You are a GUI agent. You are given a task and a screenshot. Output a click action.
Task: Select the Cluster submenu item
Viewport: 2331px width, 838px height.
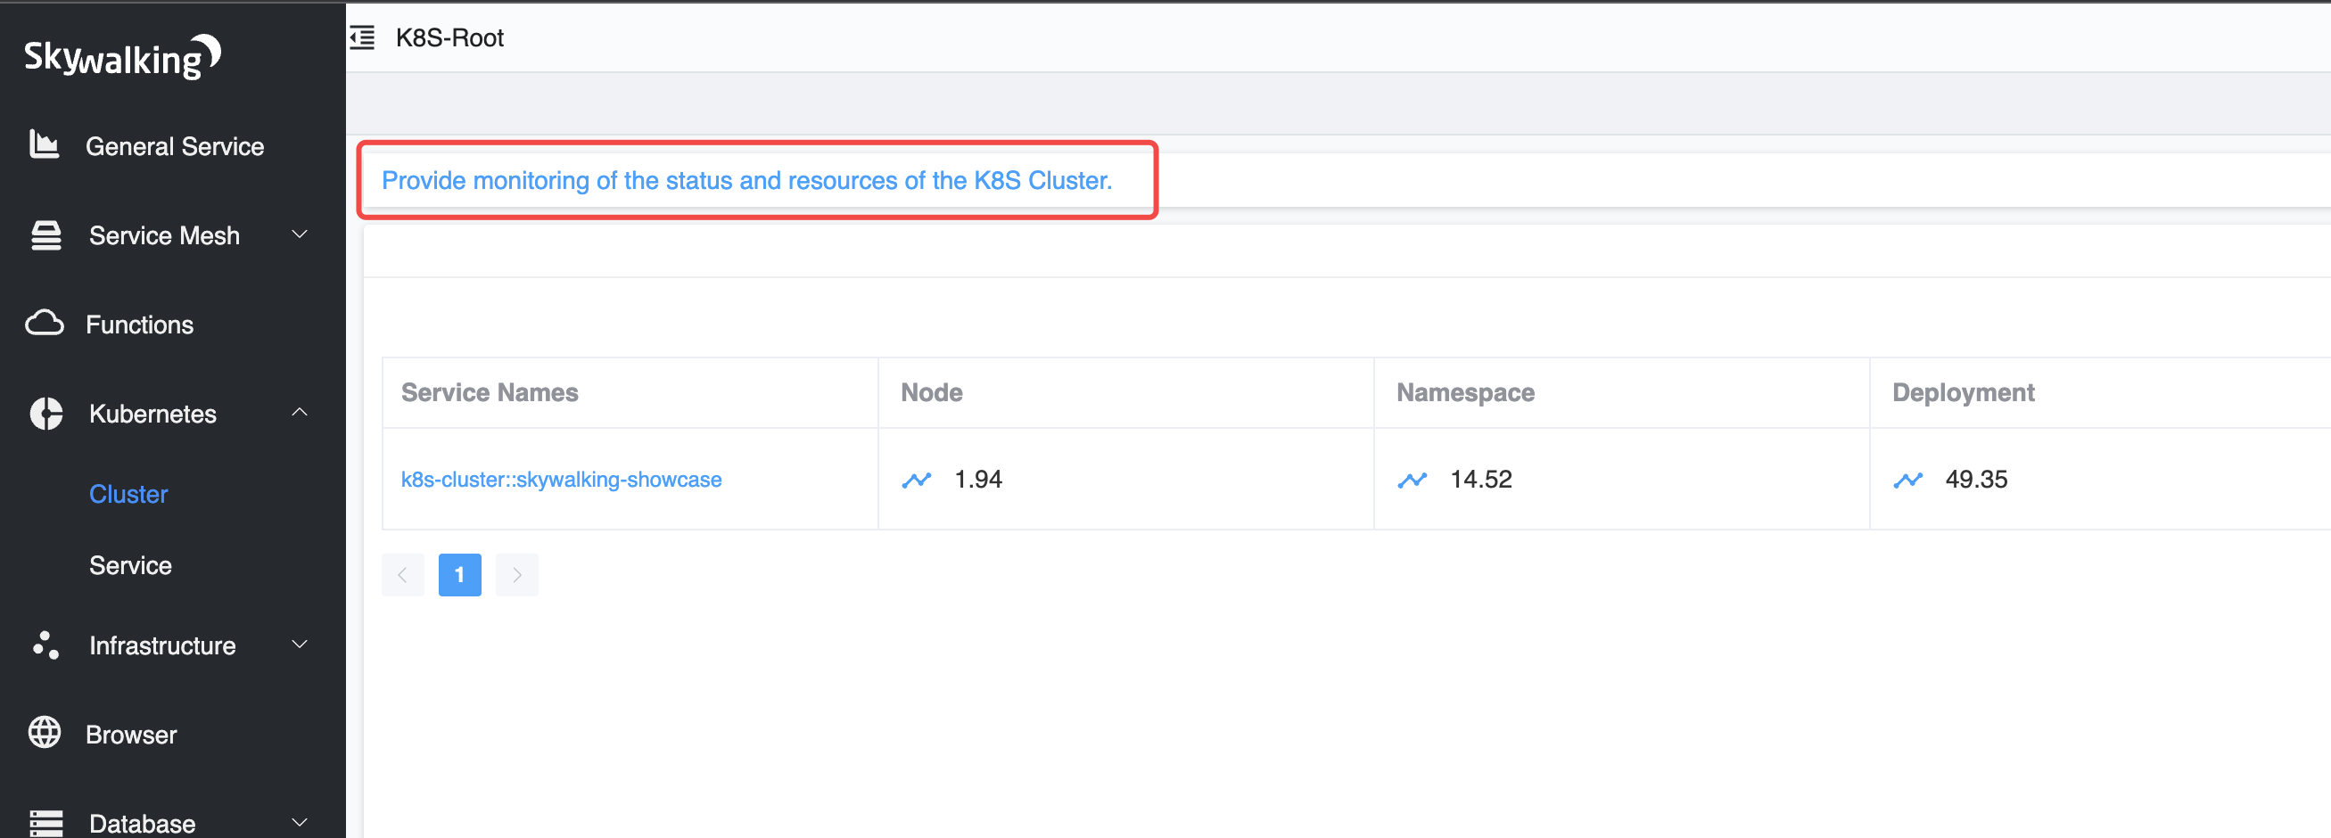pyautogui.click(x=128, y=493)
